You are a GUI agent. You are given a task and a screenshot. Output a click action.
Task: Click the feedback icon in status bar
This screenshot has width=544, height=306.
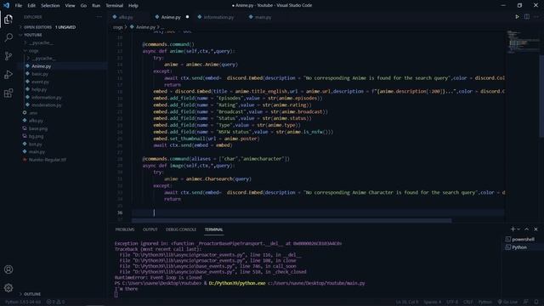click(526, 302)
